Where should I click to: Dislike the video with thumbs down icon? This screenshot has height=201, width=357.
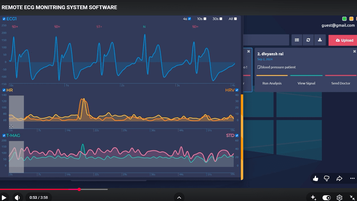pyautogui.click(x=327, y=178)
